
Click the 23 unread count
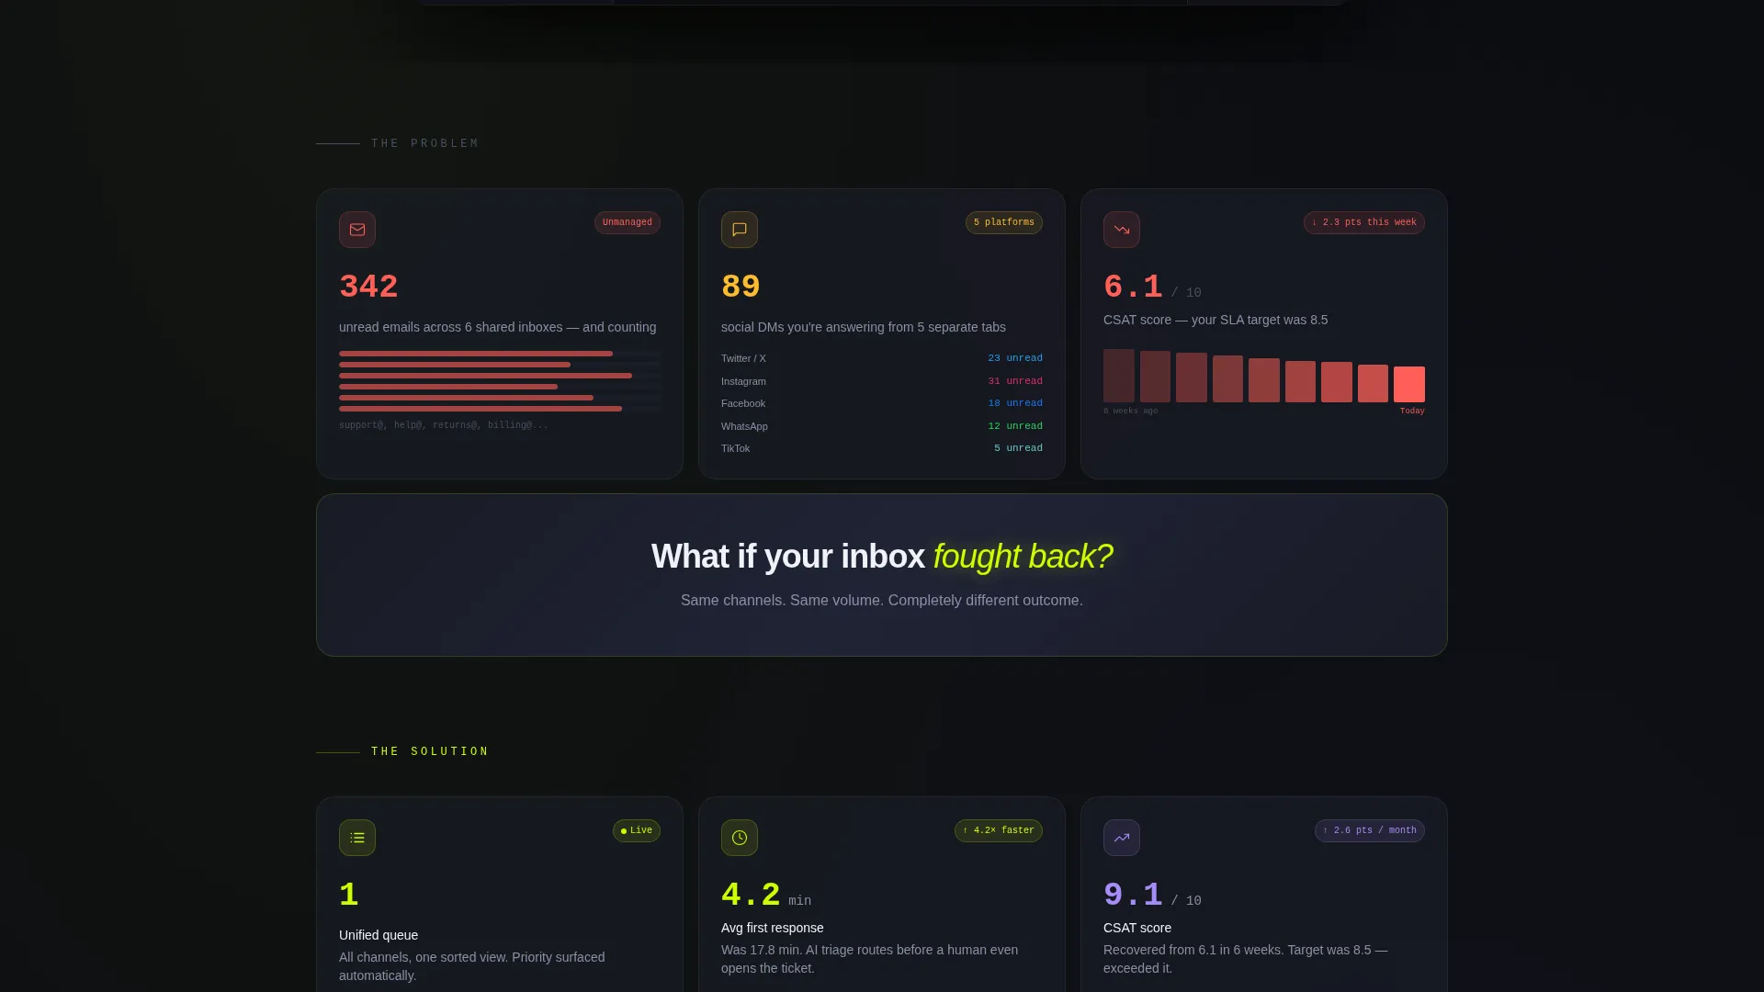[x=1015, y=358]
